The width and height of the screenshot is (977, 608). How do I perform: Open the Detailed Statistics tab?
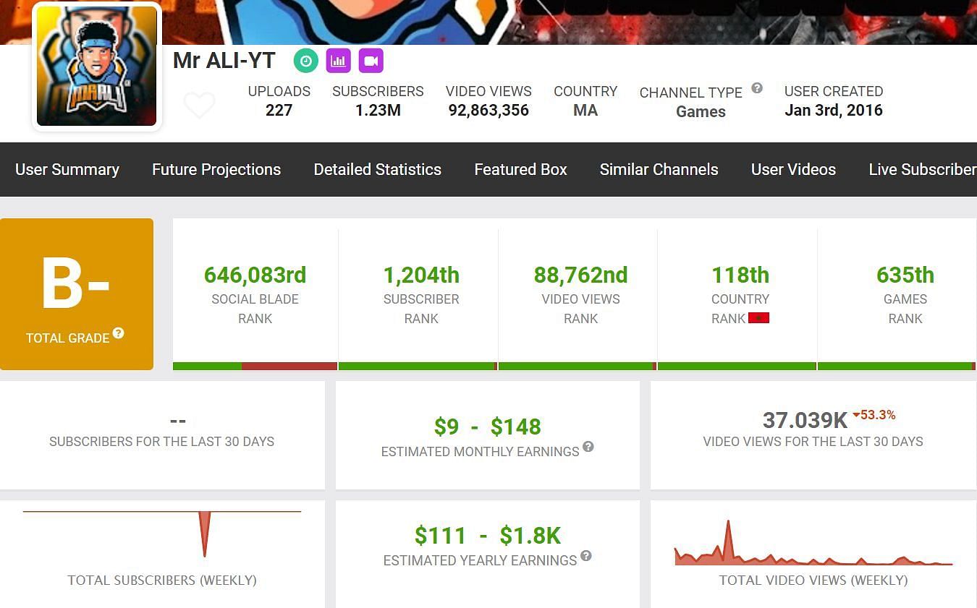tap(377, 169)
